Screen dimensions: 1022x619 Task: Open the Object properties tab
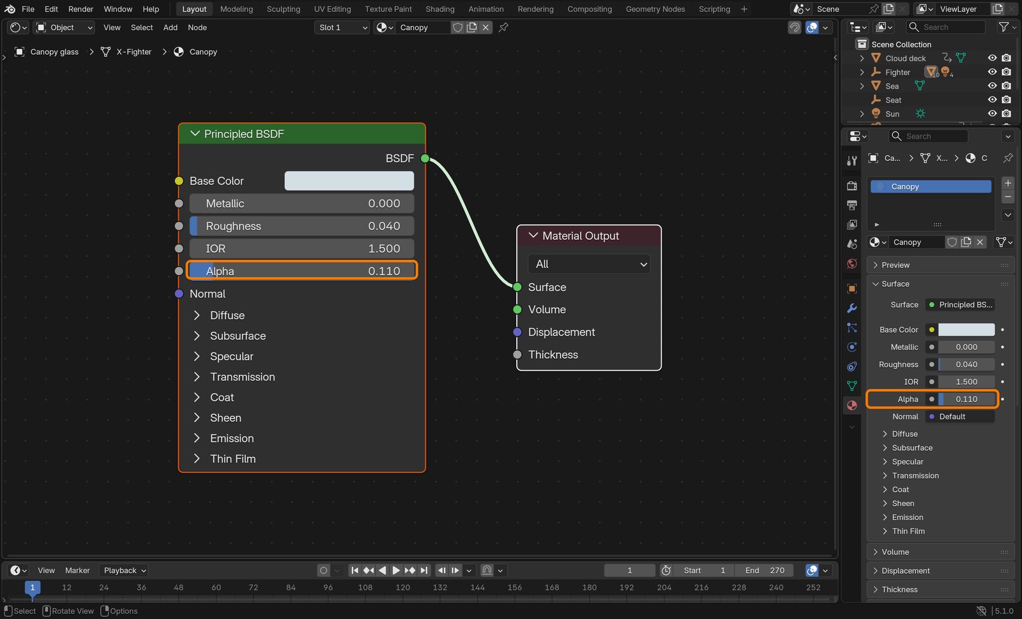coord(851,288)
